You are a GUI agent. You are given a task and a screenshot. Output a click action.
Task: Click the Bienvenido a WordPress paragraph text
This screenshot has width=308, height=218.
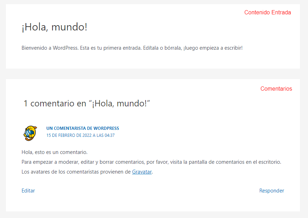132,48
